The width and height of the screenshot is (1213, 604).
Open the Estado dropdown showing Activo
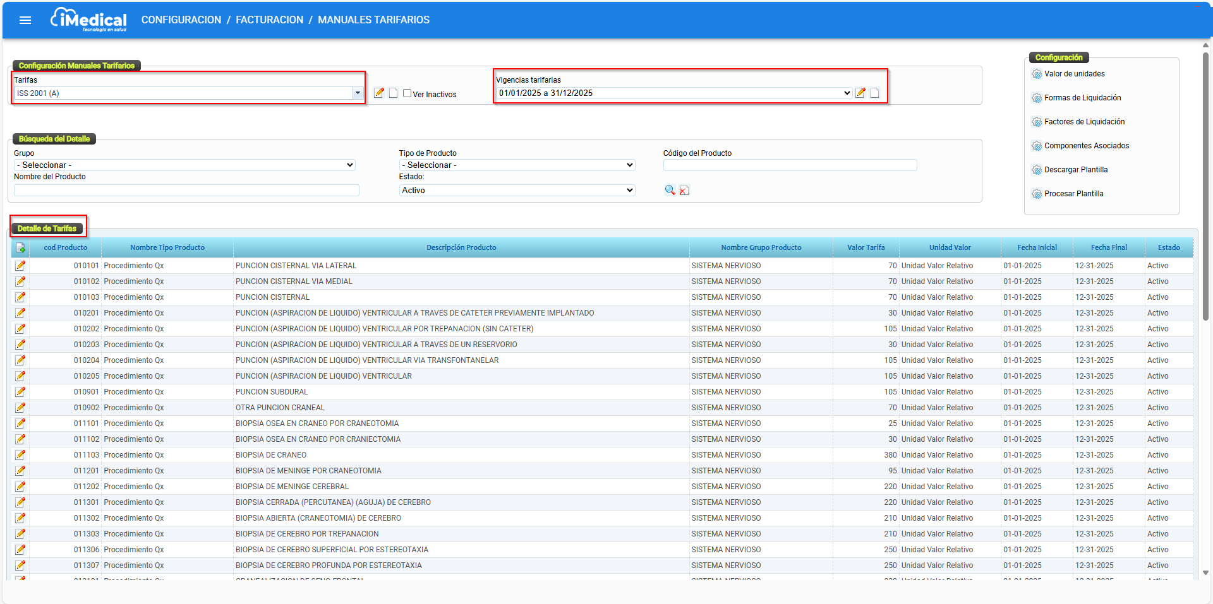[x=517, y=191]
